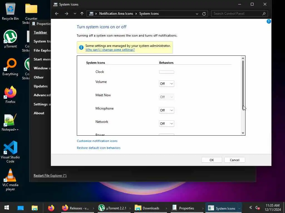Focus the Search Control Panel field
The width and height of the screenshot is (285, 213).
[x=239, y=14]
